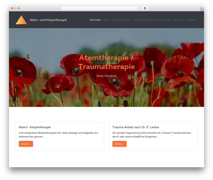The height and width of the screenshot is (180, 213).
Task: Click the text starting '(mit integrierter Rückentherapie)'
Action: tap(58, 135)
